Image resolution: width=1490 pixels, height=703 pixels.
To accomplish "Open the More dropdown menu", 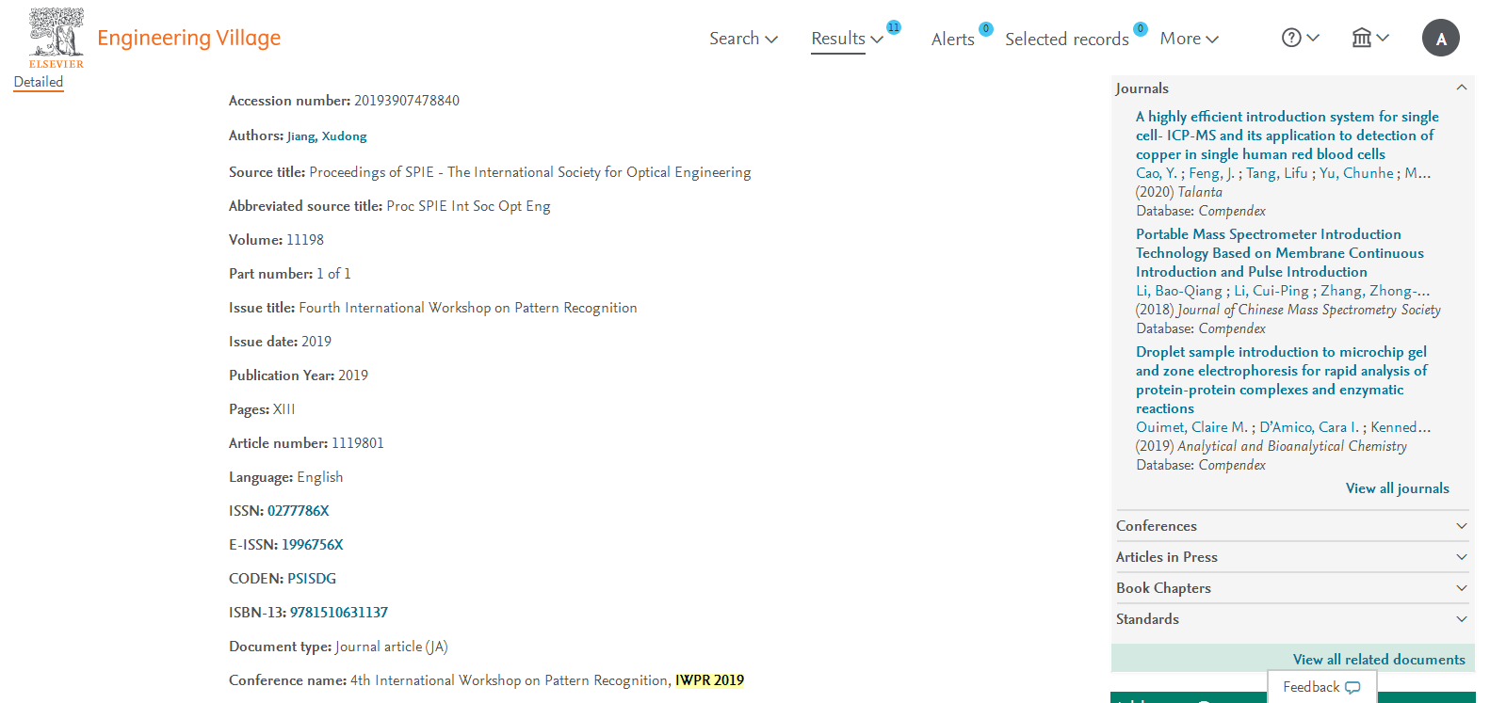I will (1189, 39).
